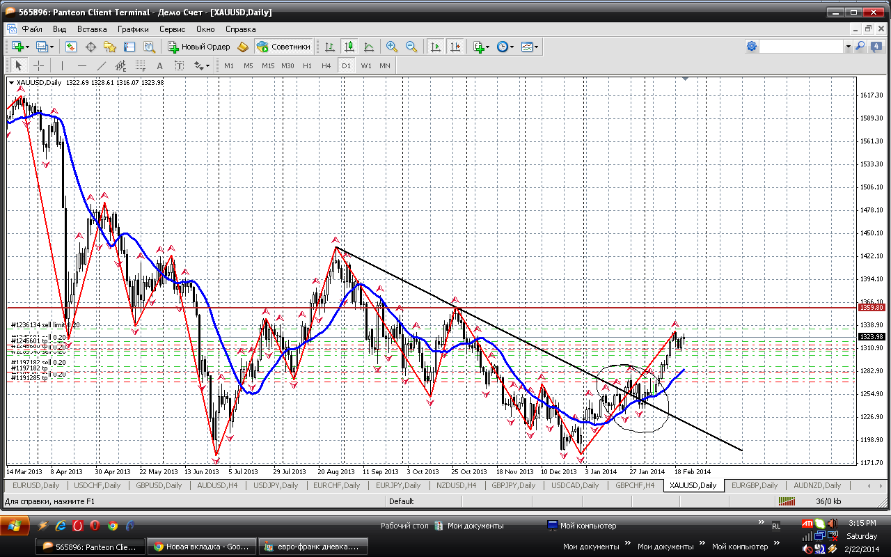Open the Market Watch window icon
The height and width of the screenshot is (557, 891).
(x=71, y=47)
